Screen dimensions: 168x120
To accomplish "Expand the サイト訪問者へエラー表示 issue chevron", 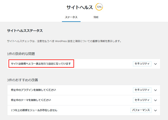I will [155, 64].
